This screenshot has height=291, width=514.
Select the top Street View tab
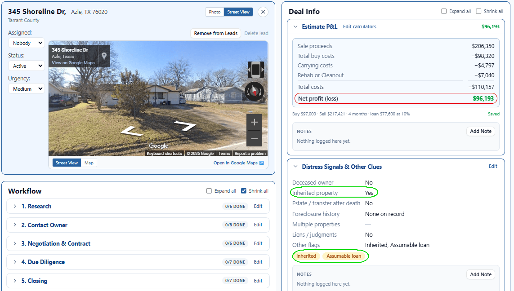tap(238, 12)
